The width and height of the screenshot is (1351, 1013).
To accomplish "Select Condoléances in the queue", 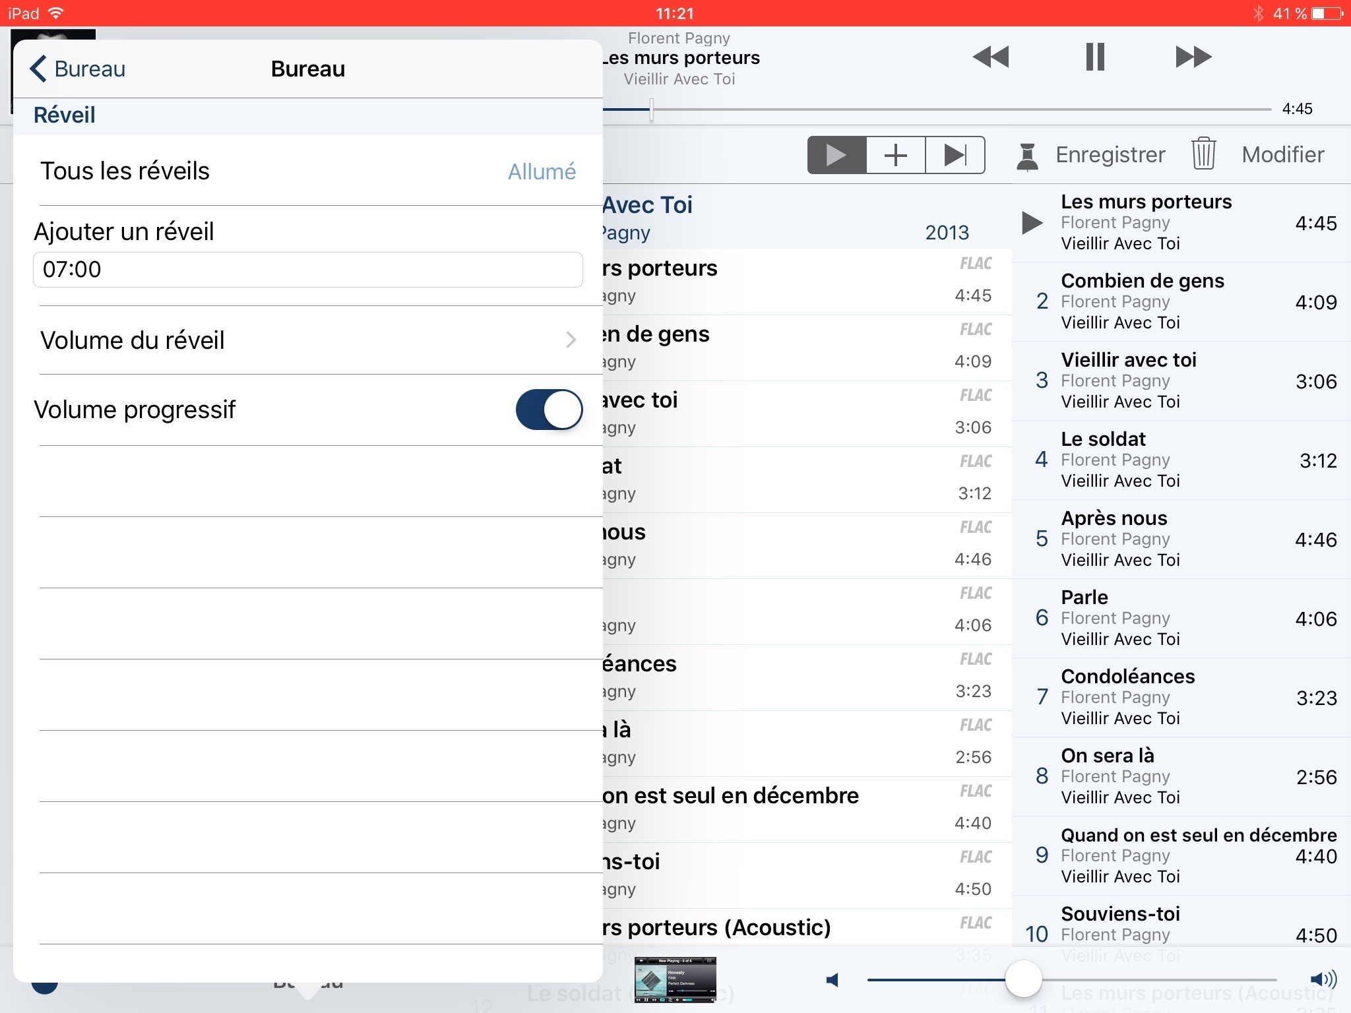I will click(1181, 698).
